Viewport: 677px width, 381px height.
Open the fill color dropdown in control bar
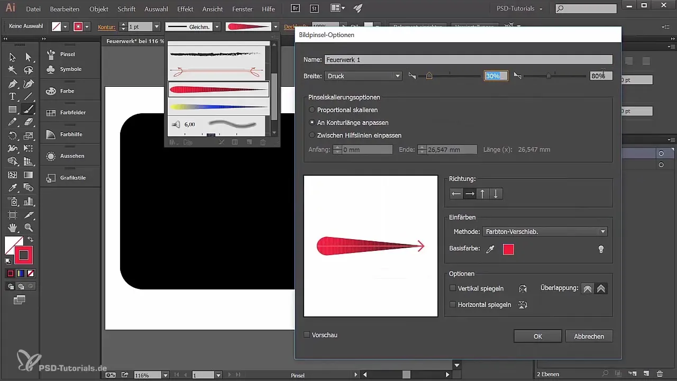pos(66,26)
